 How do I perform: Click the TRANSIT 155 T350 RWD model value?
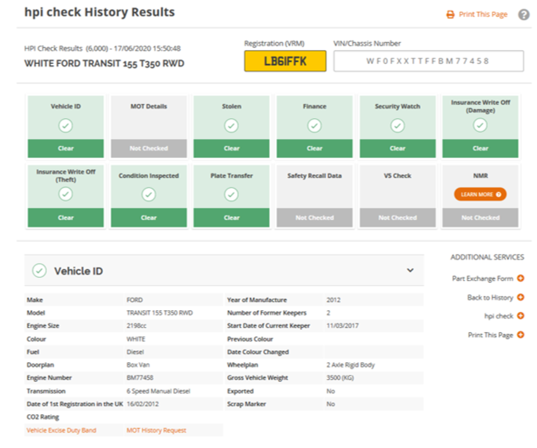(159, 313)
